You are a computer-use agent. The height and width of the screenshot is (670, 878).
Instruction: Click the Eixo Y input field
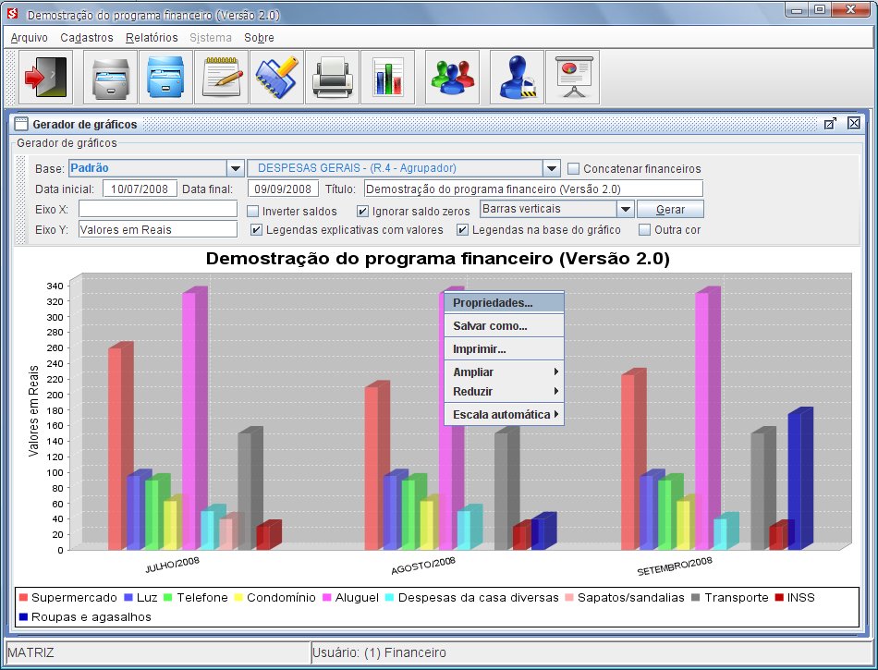coord(158,229)
